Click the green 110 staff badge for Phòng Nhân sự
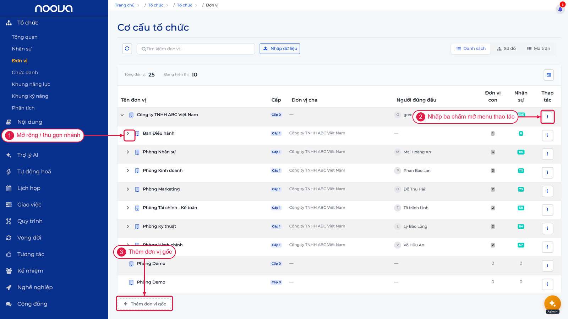The image size is (568, 319). (x=521, y=152)
